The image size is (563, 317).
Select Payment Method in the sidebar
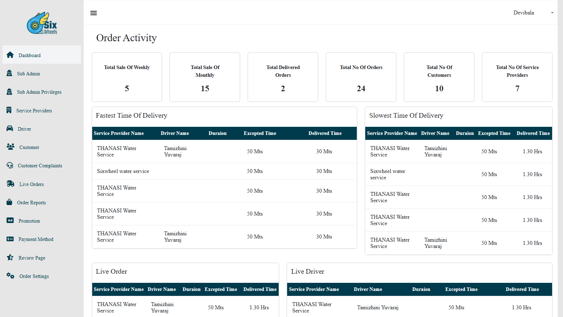[x=36, y=239]
